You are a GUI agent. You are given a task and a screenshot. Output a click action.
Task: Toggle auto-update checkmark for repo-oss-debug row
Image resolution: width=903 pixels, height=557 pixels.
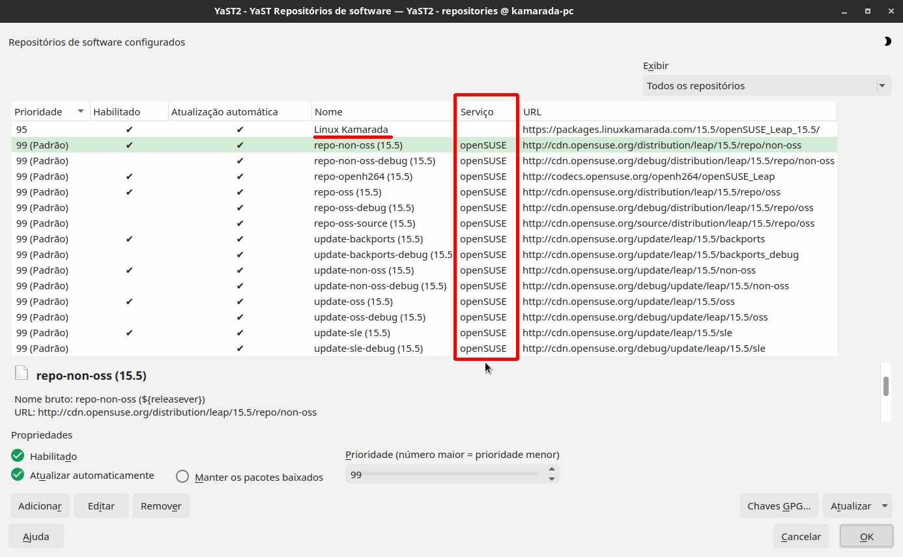[240, 208]
